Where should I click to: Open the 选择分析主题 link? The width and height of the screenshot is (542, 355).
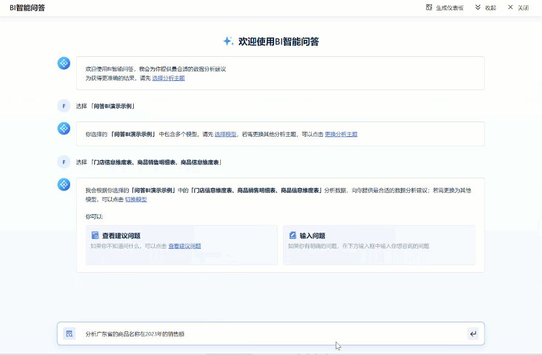coord(168,78)
